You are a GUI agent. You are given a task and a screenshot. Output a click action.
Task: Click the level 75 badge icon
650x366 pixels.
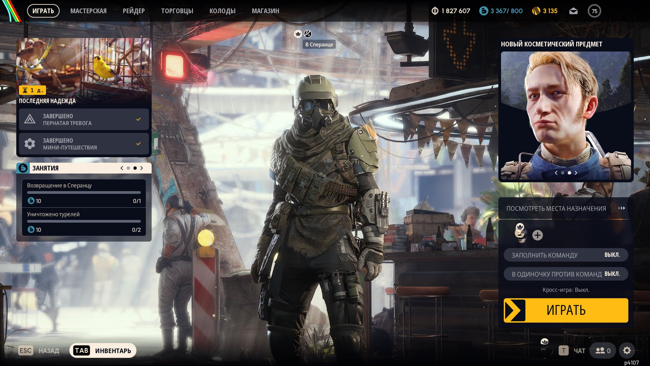tap(594, 11)
